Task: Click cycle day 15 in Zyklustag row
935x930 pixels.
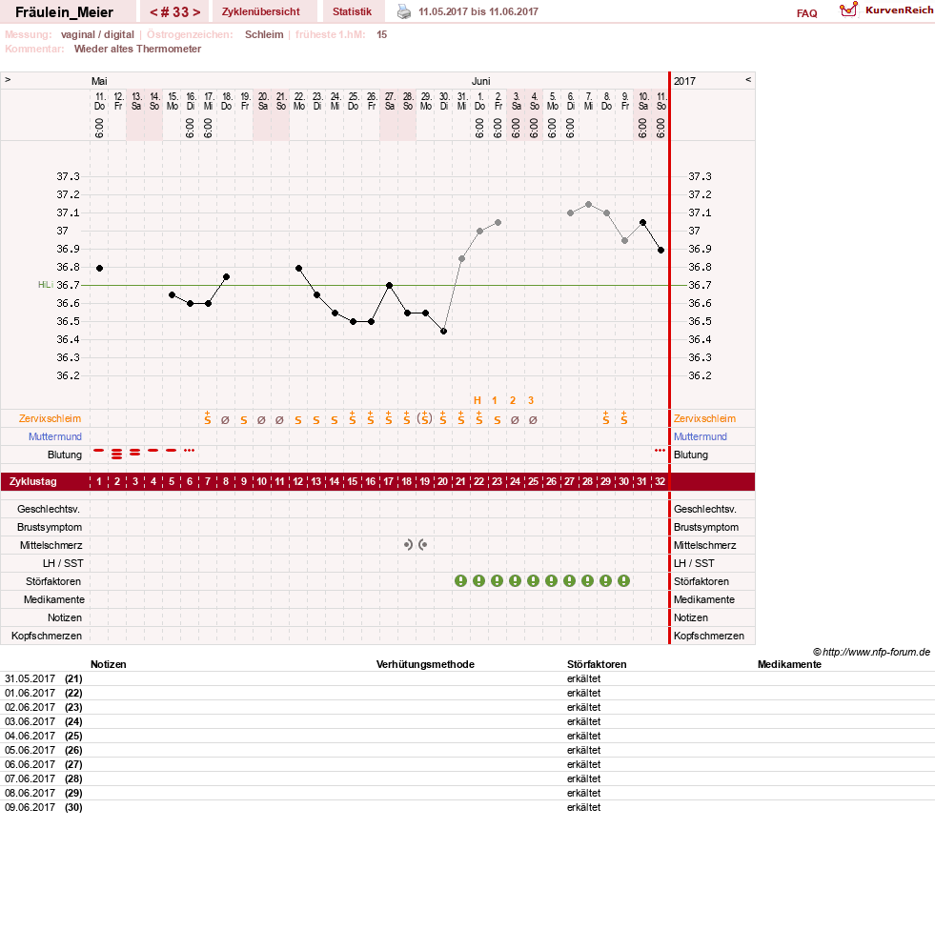Action: pyautogui.click(x=353, y=482)
